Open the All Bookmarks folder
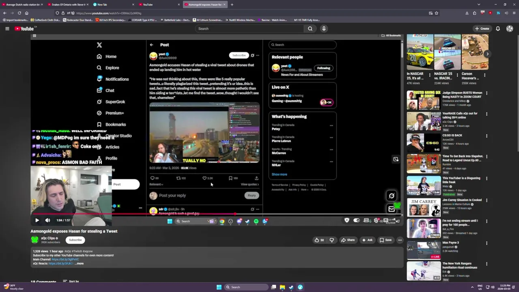 click(391, 35)
